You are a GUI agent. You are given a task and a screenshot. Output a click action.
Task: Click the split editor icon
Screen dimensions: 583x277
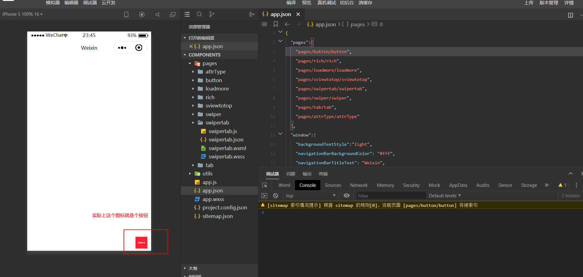tap(571, 15)
